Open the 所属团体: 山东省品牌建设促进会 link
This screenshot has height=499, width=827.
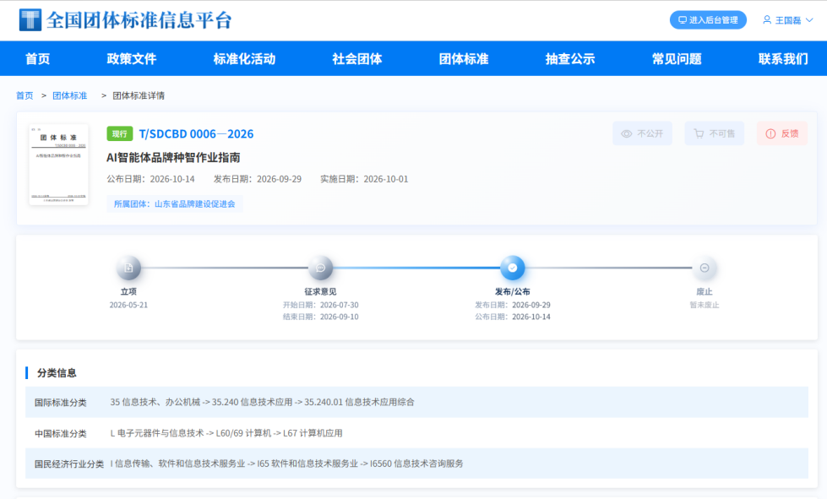tap(175, 204)
